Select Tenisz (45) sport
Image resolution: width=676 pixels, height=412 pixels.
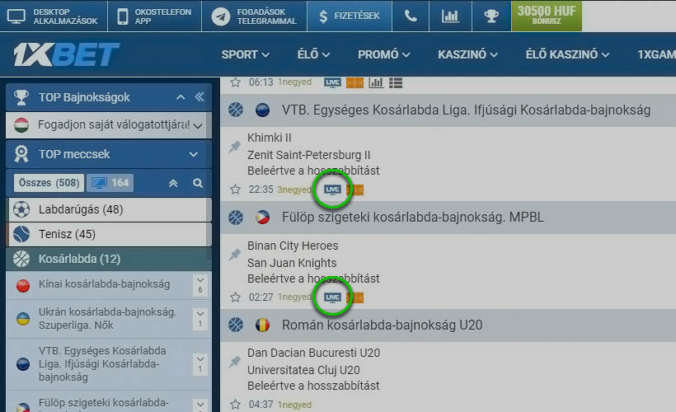(x=107, y=234)
